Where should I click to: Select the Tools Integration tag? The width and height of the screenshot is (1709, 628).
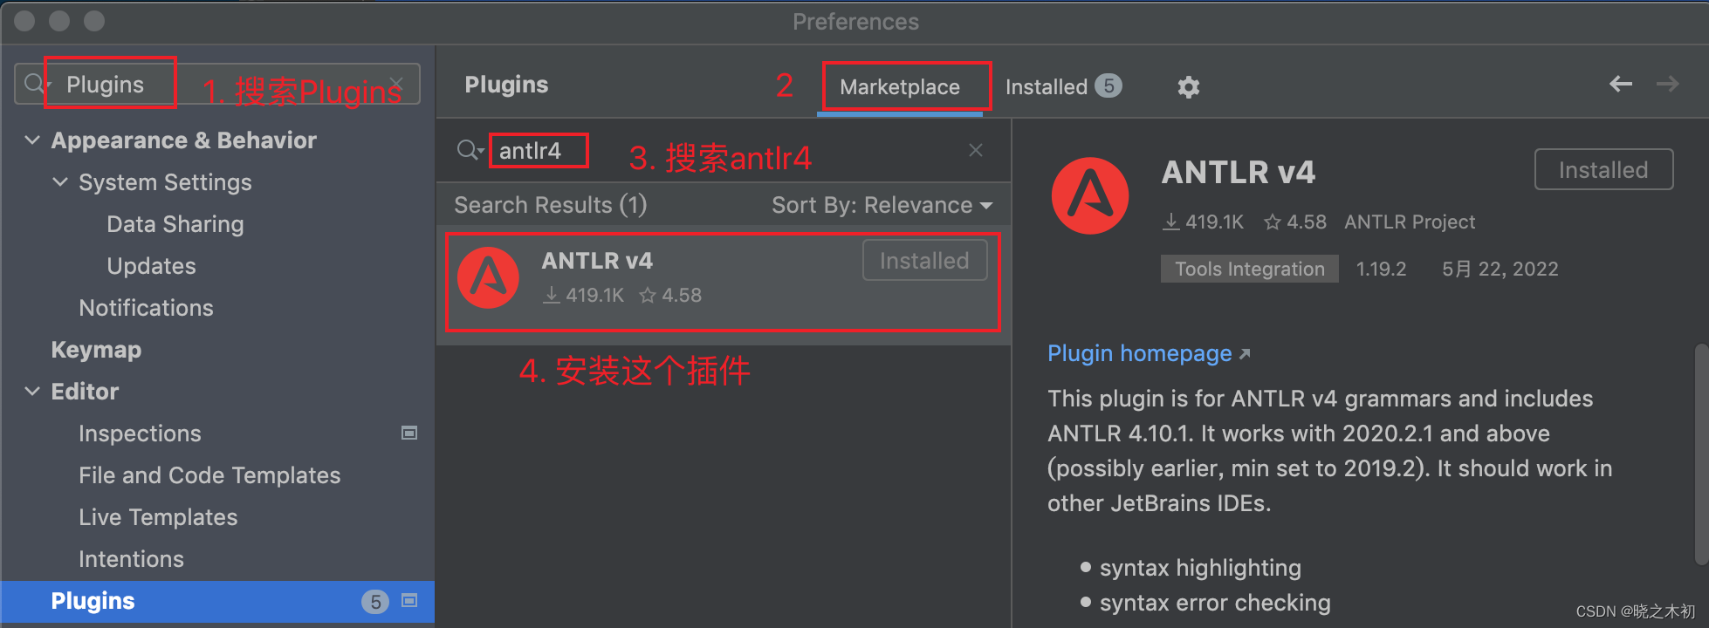tap(1248, 269)
